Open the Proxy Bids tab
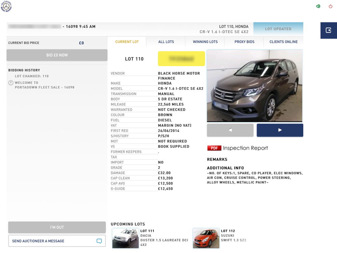 click(244, 42)
